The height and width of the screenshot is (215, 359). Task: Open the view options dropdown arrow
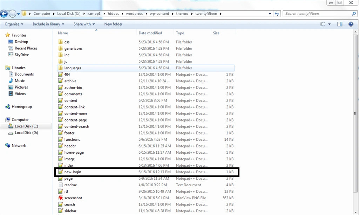tap(330, 24)
